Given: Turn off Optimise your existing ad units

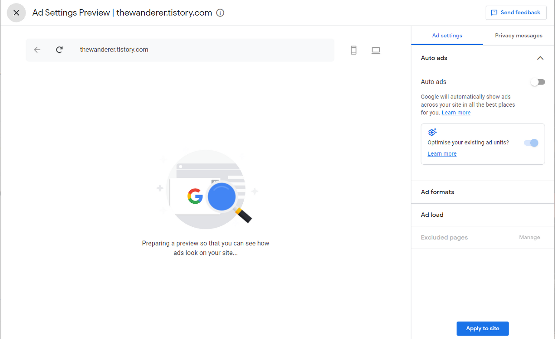Looking at the screenshot, I should click(x=531, y=143).
